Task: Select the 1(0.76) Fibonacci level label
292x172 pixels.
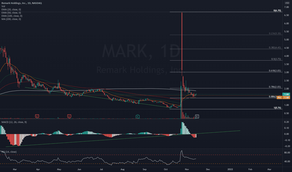Action: tap(277, 108)
